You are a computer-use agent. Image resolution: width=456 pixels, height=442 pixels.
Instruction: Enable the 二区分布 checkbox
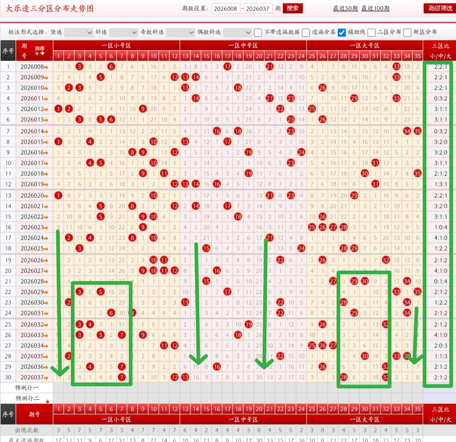coord(372,32)
